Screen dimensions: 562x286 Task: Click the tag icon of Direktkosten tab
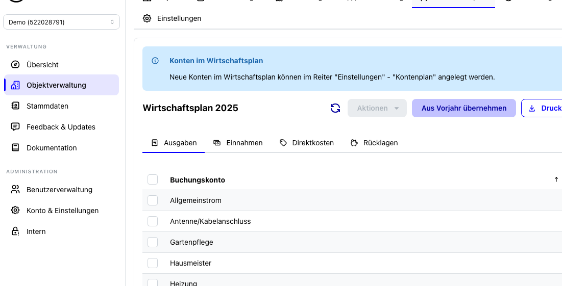(283, 143)
